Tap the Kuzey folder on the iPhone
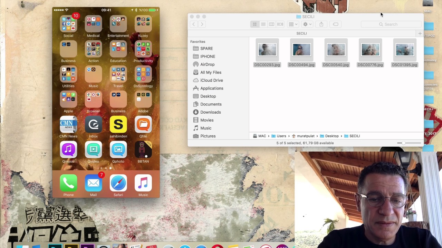This screenshot has width=442, height=248. point(143,24)
